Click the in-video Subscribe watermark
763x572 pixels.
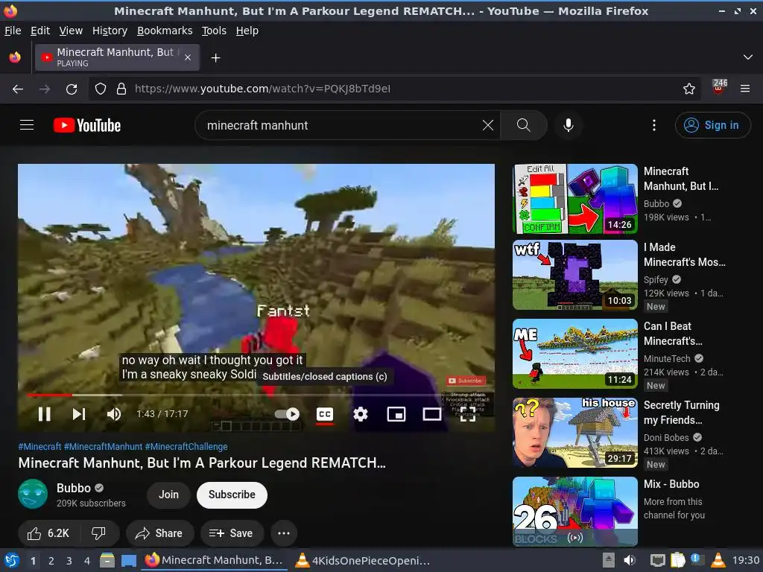465,381
